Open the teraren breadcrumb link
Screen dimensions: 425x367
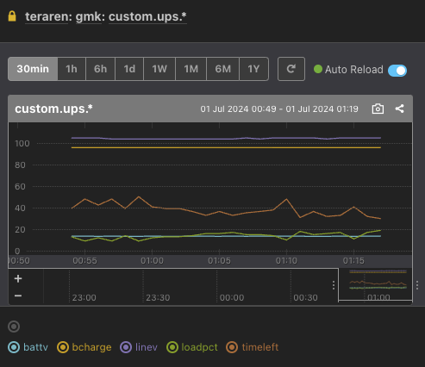(47, 16)
